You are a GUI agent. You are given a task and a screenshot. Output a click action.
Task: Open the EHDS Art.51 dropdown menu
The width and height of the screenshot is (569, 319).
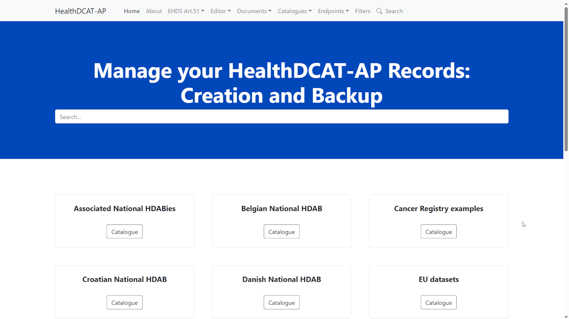(x=186, y=11)
